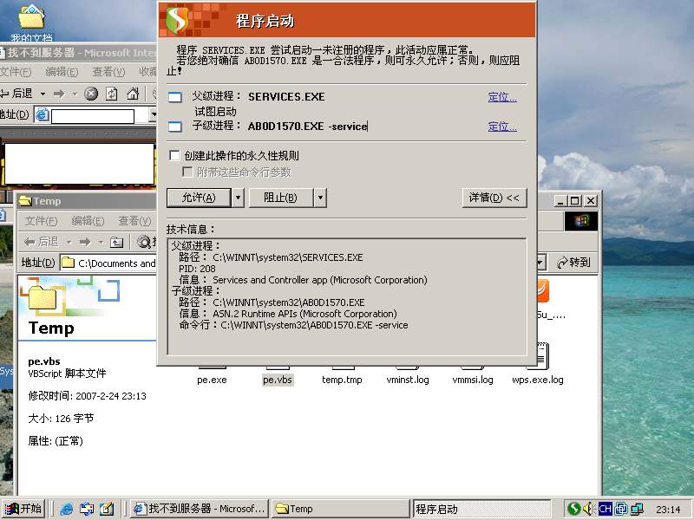Screen dimensions: 694x520
Task: Click Stop icon in Internet Explorer toolbar
Action: coord(91,94)
